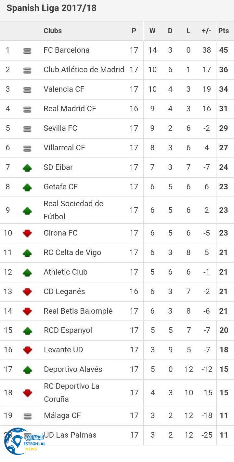Image resolution: width=234 pixels, height=462 pixels.
Task: Click the green up arrow beside SD Eibar
Action: pyautogui.click(x=27, y=168)
